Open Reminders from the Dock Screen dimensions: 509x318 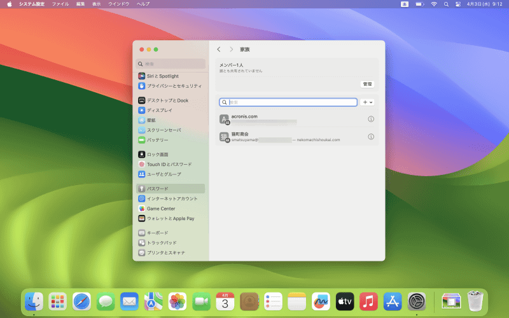point(273,301)
